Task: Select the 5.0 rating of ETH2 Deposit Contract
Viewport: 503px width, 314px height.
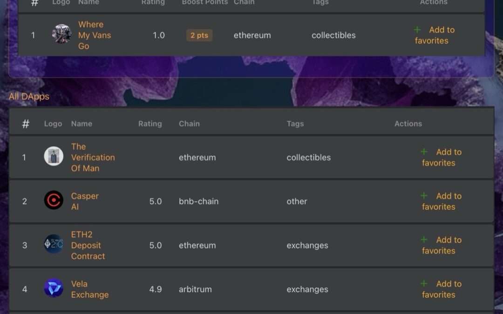Action: point(155,245)
